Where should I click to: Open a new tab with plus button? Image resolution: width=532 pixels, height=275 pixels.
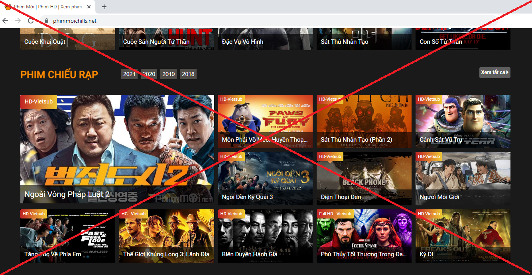[104, 7]
